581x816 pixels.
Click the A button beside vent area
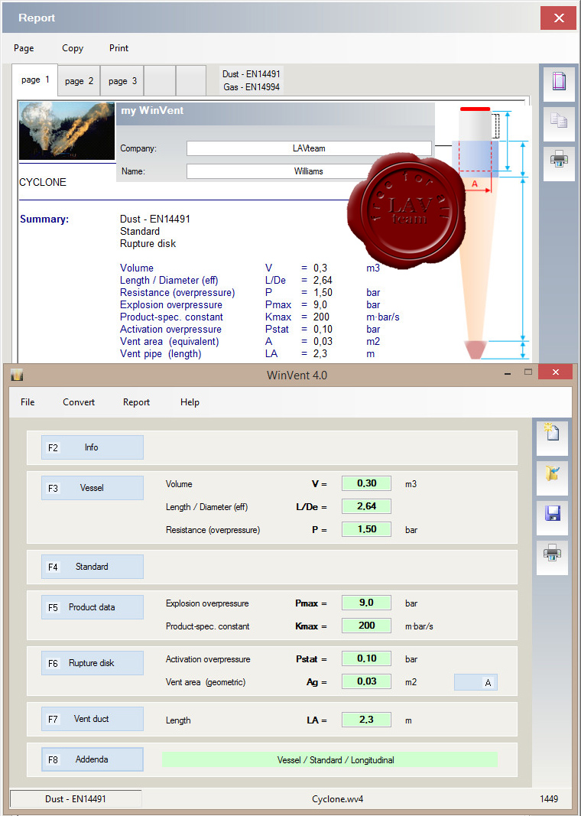click(476, 682)
